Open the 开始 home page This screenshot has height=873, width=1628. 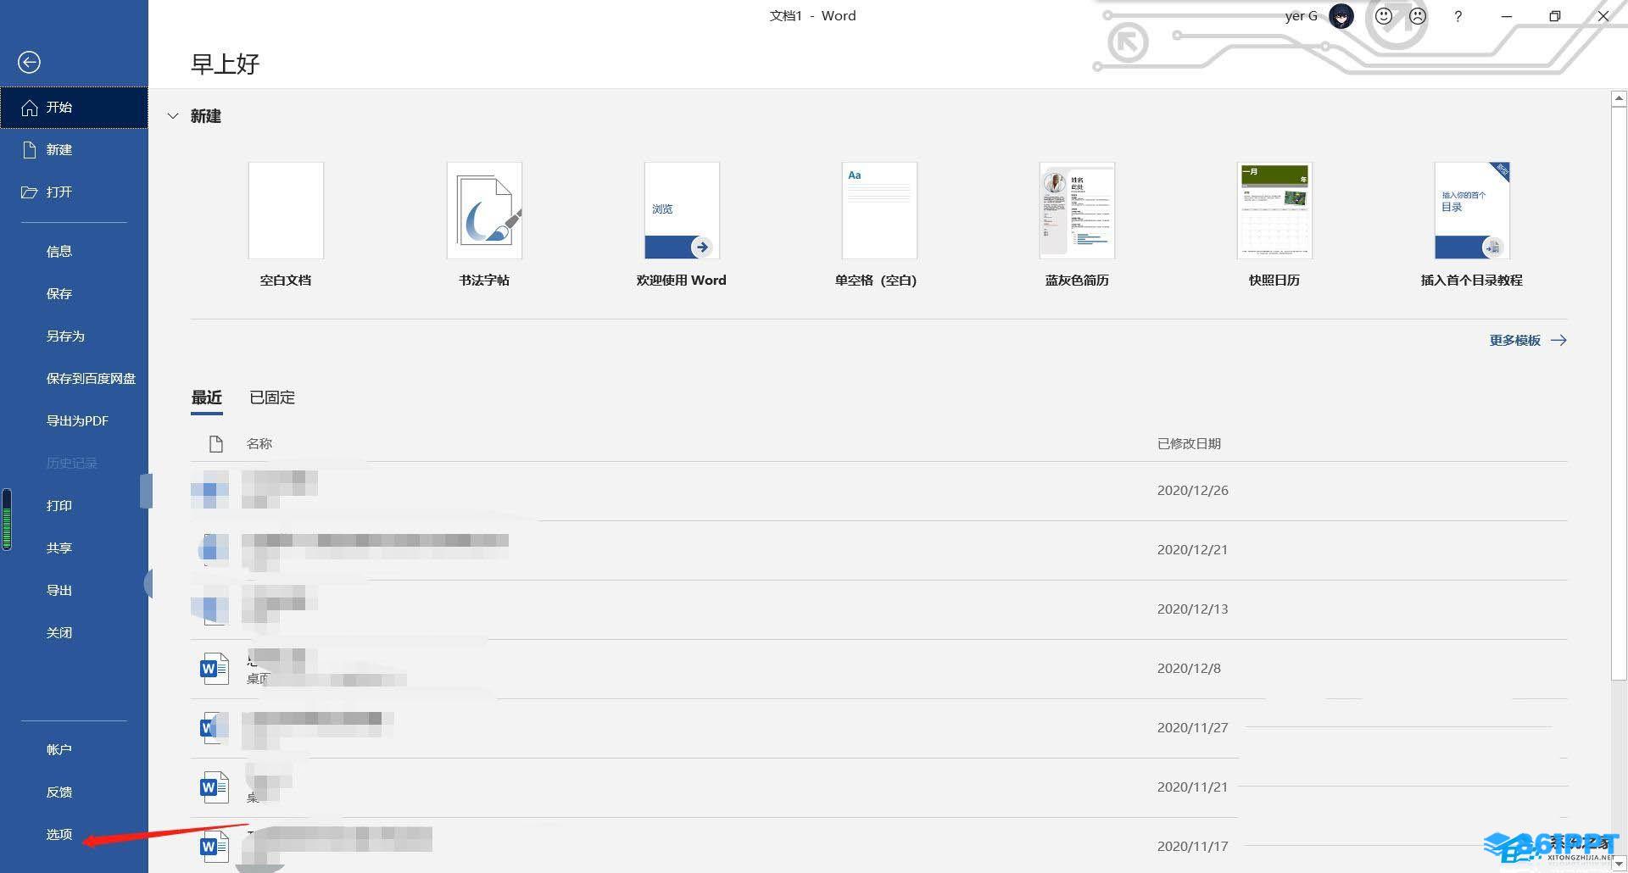pyautogui.click(x=74, y=108)
